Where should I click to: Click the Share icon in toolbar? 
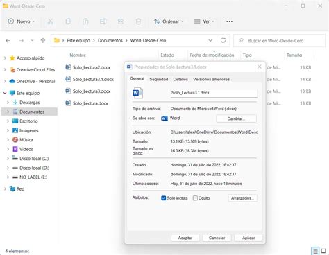(x=121, y=21)
